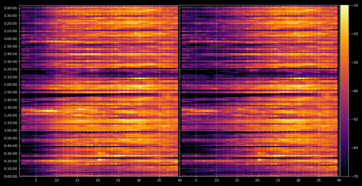Image resolution: width=362 pixels, height=186 pixels.
Task: Click the −10 colorbar tick label
Action: [354, 5]
